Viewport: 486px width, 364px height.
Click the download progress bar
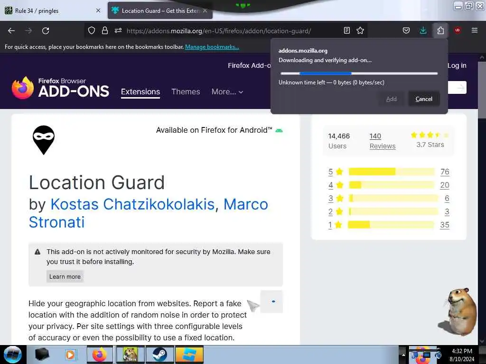(359, 73)
